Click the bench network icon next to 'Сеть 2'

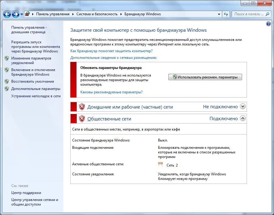160,164
